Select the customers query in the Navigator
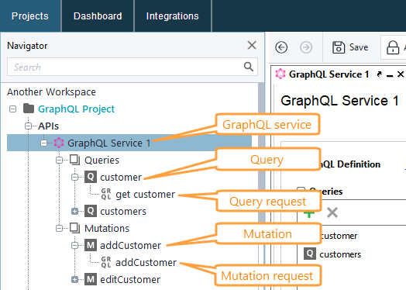406x290 pixels. pyautogui.click(x=123, y=212)
